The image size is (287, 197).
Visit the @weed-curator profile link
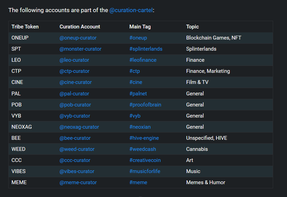[77, 149]
